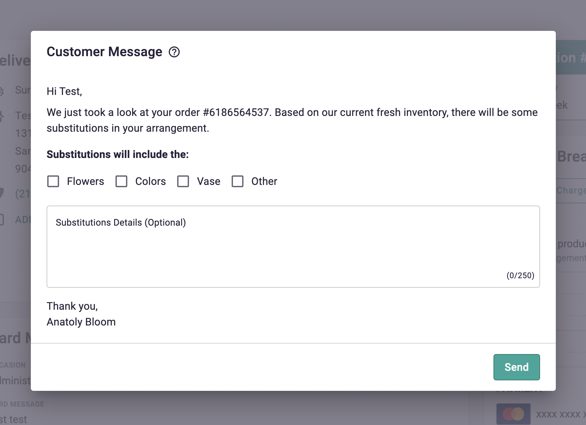Image resolution: width=586 pixels, height=425 pixels.
Task: Send the customer message
Action: coord(516,367)
